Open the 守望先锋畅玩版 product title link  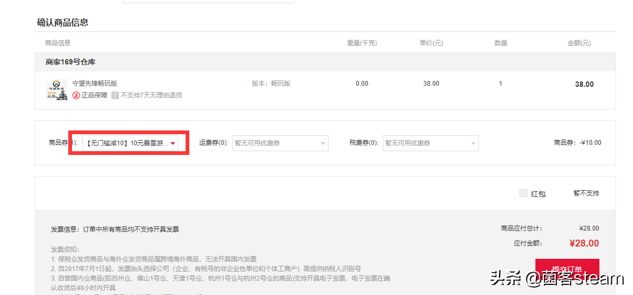tap(94, 84)
